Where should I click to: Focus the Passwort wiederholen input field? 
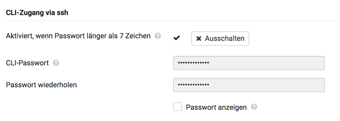(249, 85)
